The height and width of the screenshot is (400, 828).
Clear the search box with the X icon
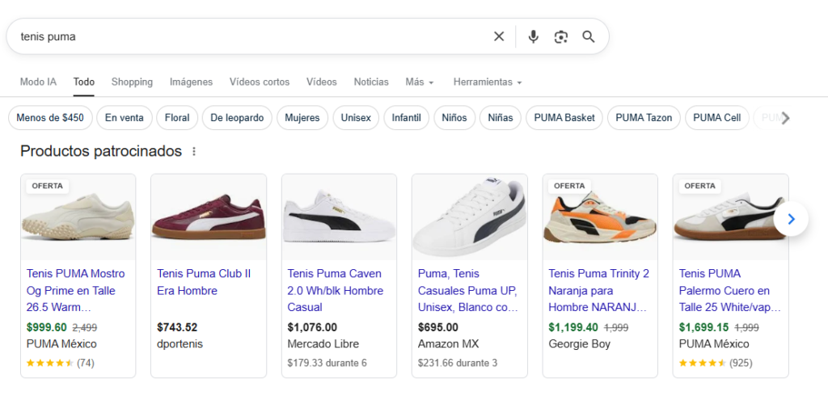pyautogui.click(x=499, y=36)
